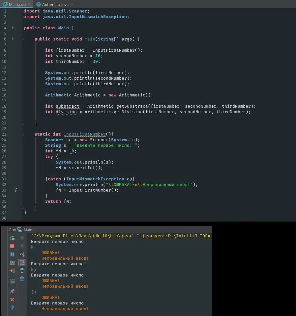Switch to the Arithmetic.java tab
This screenshot has width=296, height=316.
click(55, 4)
